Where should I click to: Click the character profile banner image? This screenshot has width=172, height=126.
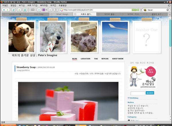click(142, 78)
